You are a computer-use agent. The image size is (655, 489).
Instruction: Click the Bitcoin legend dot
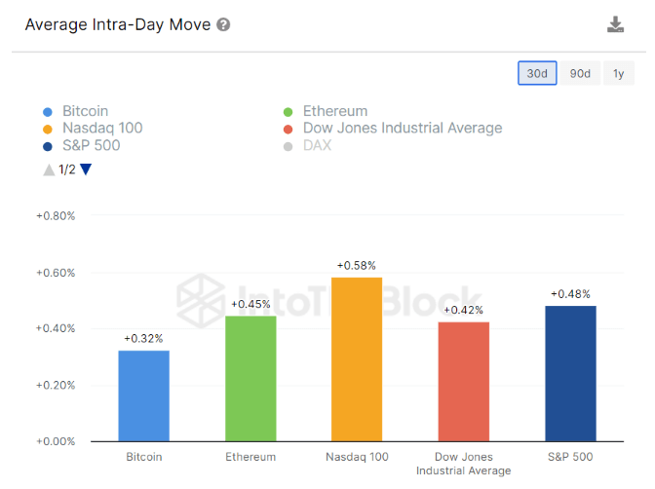tap(50, 112)
